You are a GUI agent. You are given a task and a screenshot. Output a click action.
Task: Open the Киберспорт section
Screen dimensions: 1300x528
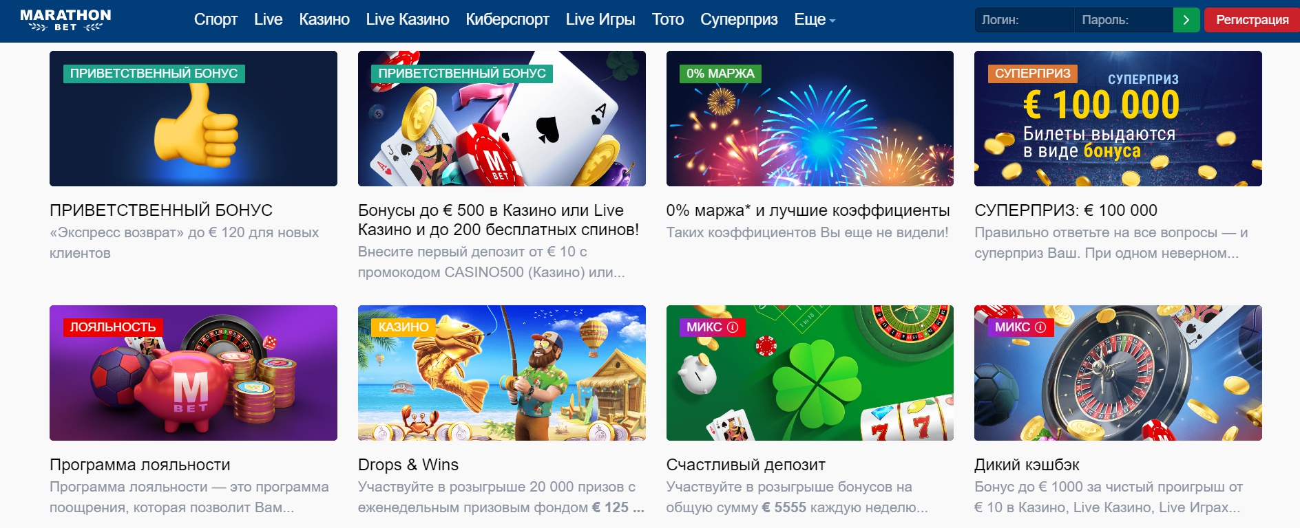point(507,20)
